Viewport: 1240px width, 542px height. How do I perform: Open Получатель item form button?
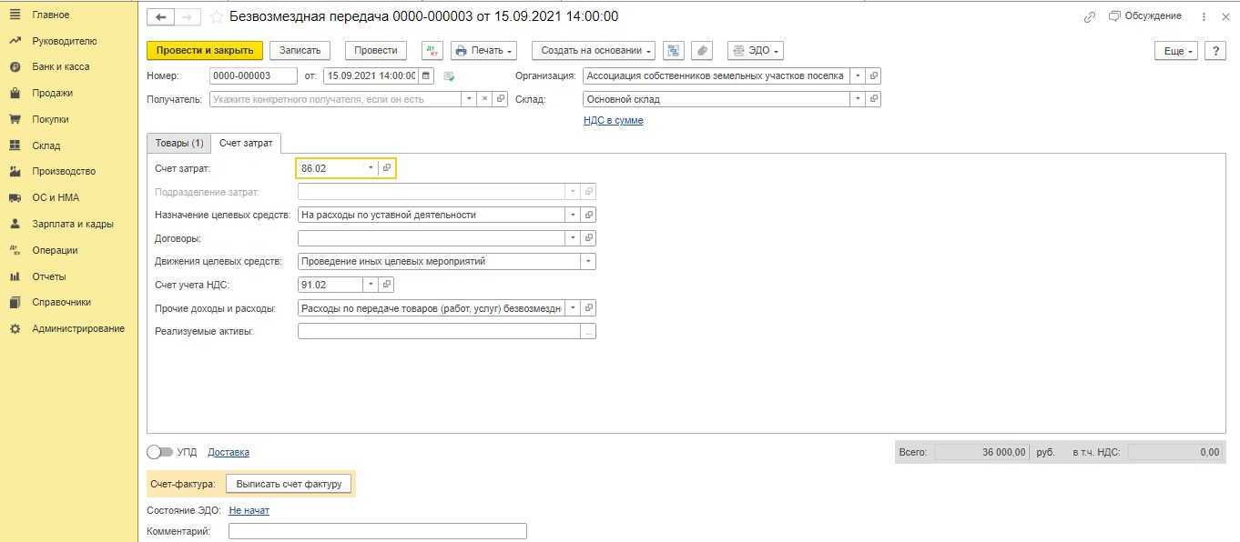tap(500, 99)
